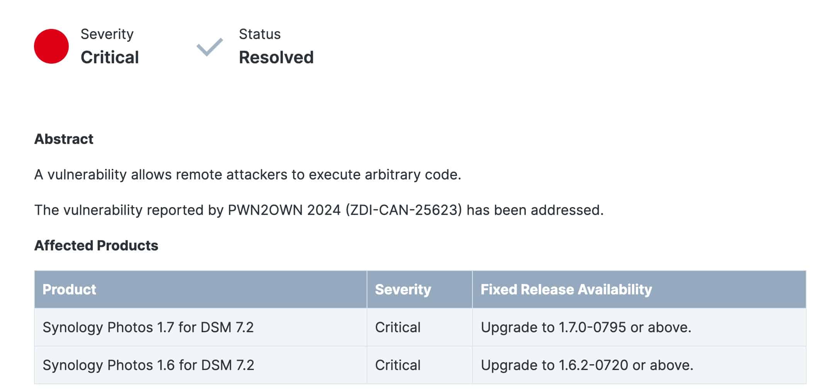The height and width of the screenshot is (392, 829).
Task: Select the Severity label at top
Action: [x=107, y=34]
